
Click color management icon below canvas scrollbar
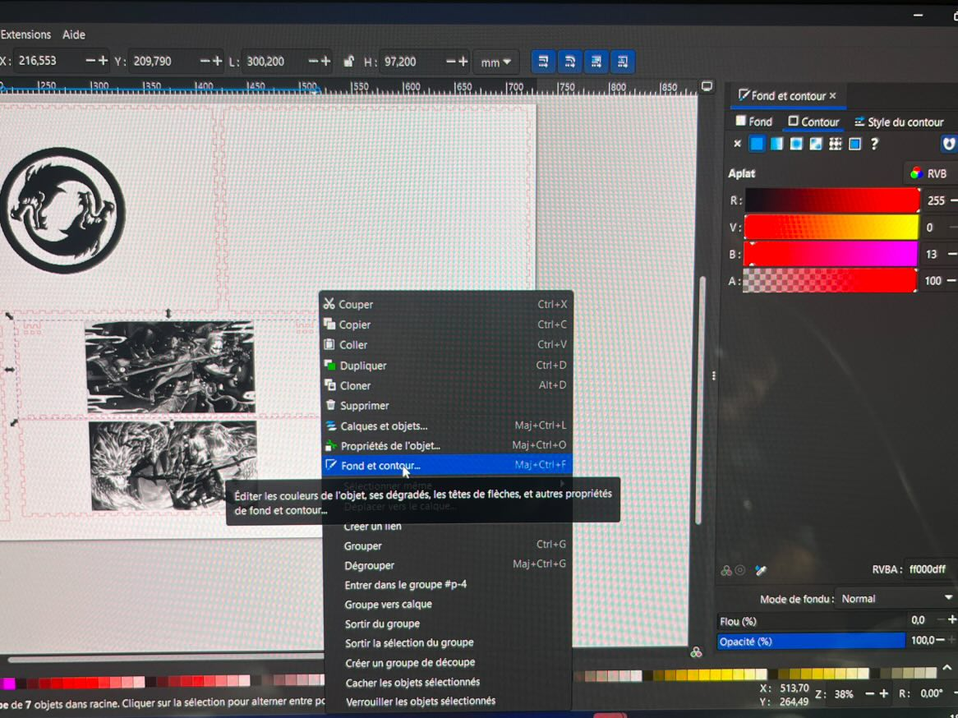[x=696, y=652]
